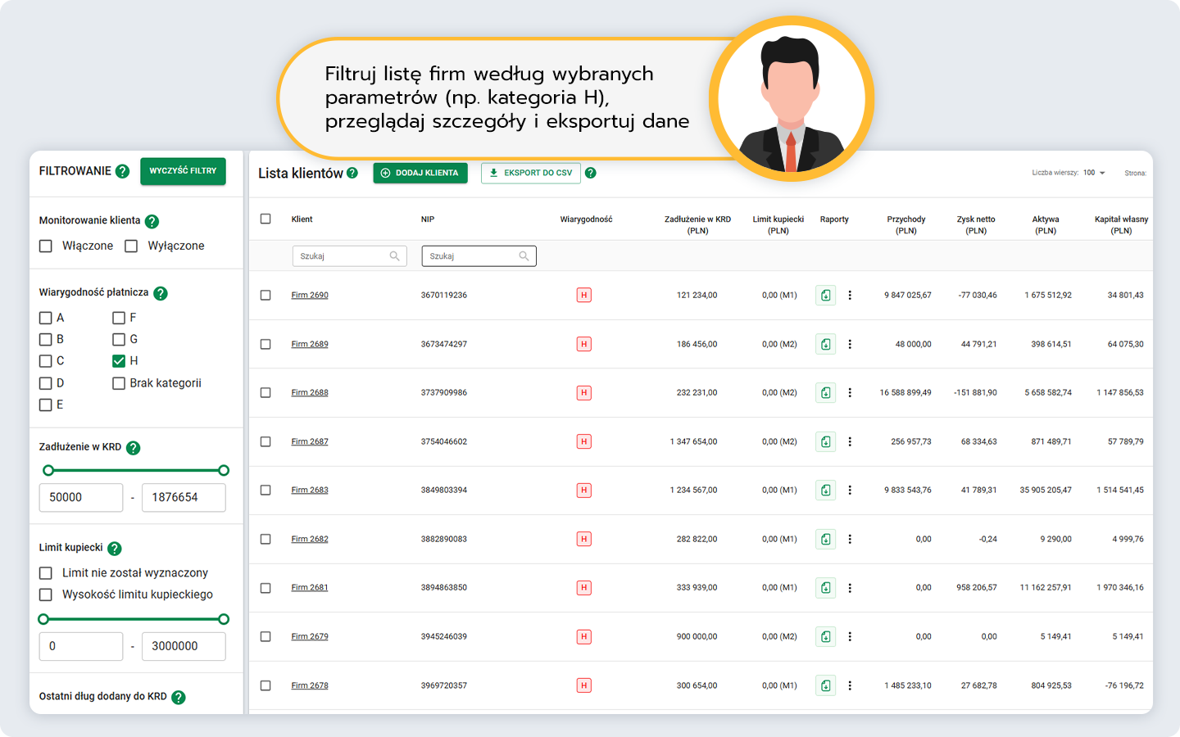
Task: Uncheck the H category checkbox
Action: click(x=119, y=361)
